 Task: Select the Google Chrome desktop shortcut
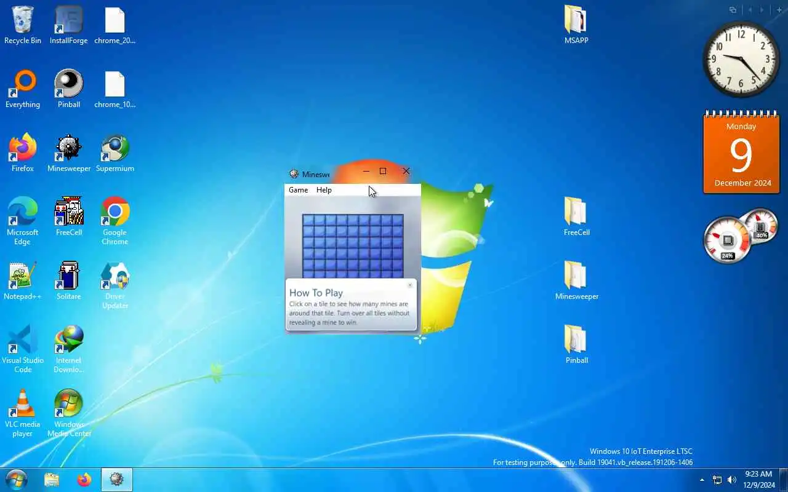click(115, 221)
